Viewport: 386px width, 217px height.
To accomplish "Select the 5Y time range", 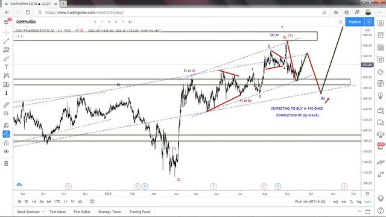I will click(72, 201).
